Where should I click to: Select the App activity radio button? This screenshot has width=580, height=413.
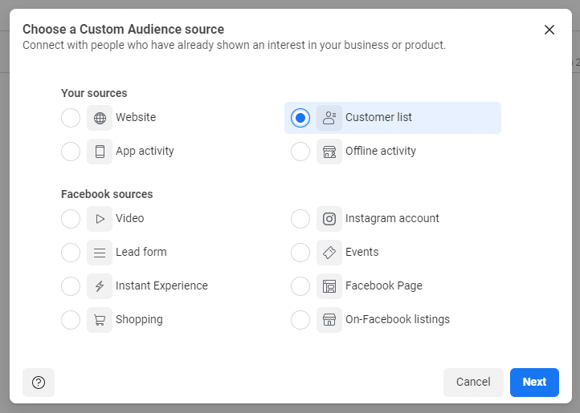(71, 152)
